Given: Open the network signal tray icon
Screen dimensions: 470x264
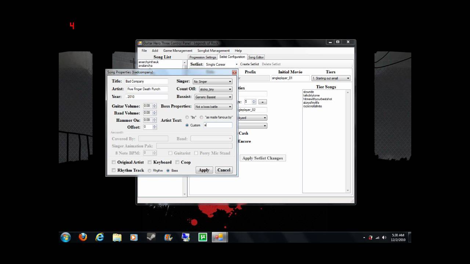Looking at the screenshot, I should (377, 238).
